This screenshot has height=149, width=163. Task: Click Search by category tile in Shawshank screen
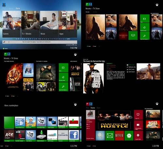(145, 36)
